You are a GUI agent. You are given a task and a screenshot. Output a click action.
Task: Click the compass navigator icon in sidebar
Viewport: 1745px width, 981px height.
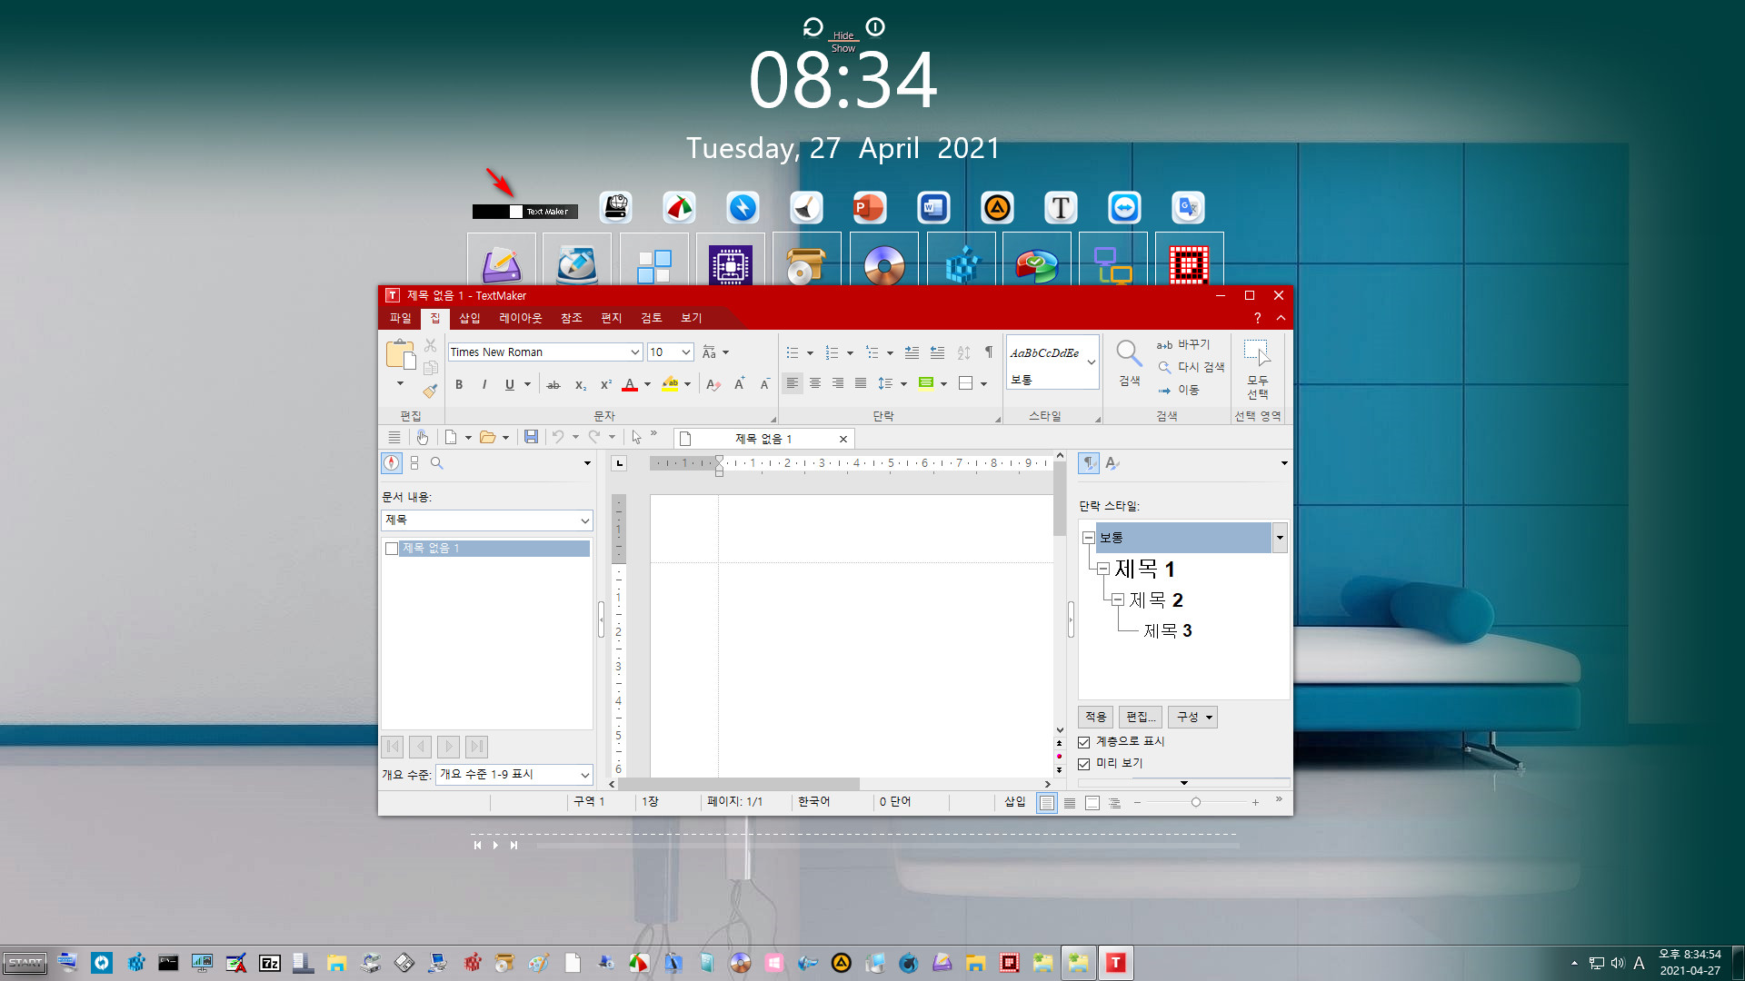click(x=392, y=463)
